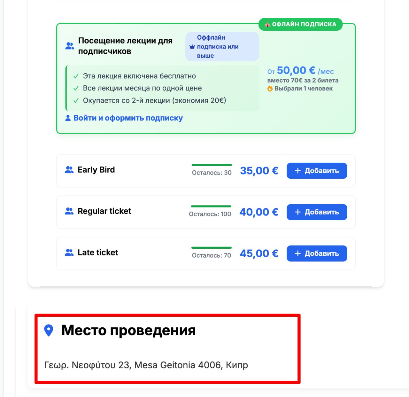This screenshot has height=397, width=409.
Task: Click the Late ticket availability progress bar
Action: [211, 248]
